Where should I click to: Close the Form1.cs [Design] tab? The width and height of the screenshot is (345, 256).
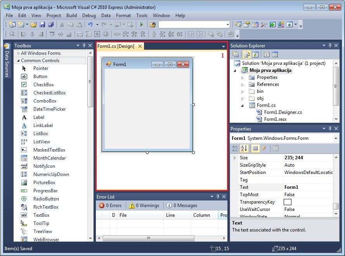pyautogui.click(x=140, y=46)
